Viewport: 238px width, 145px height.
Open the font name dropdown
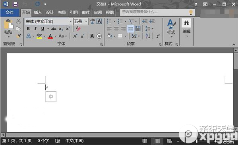pos(71,21)
